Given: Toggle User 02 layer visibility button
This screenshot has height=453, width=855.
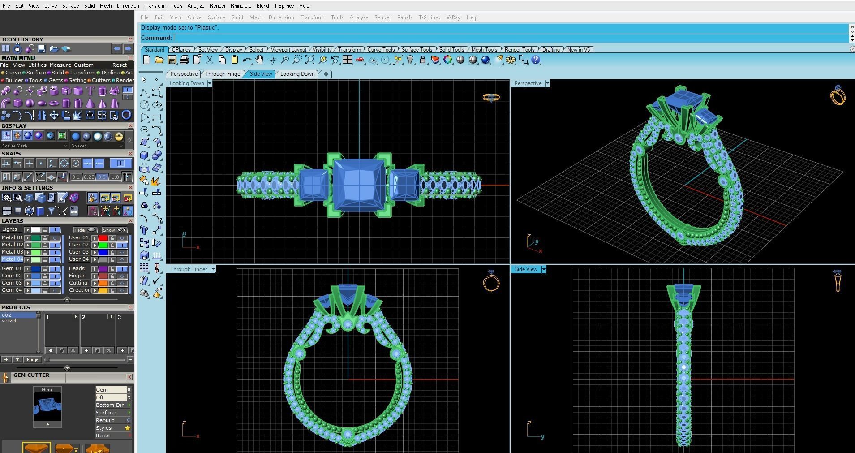Looking at the screenshot, I should (122, 245).
